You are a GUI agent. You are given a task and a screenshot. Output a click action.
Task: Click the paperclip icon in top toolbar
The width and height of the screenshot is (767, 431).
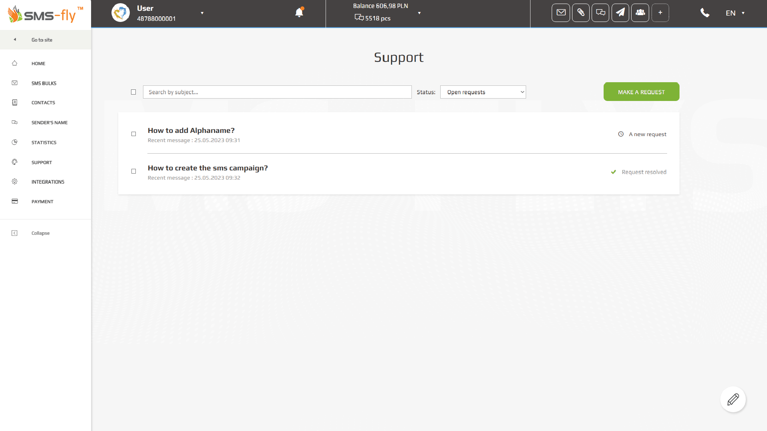[580, 13]
